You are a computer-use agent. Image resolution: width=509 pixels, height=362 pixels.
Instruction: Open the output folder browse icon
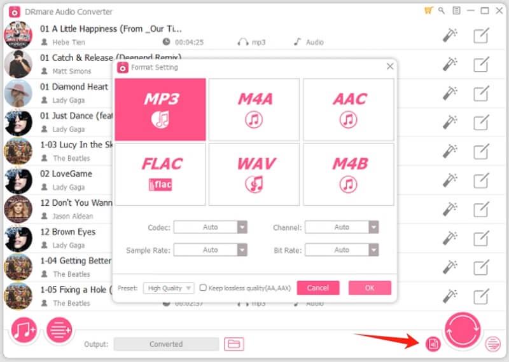[234, 344]
